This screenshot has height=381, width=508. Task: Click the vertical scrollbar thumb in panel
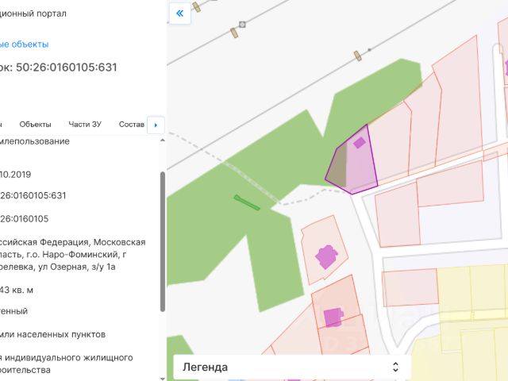pos(163,241)
